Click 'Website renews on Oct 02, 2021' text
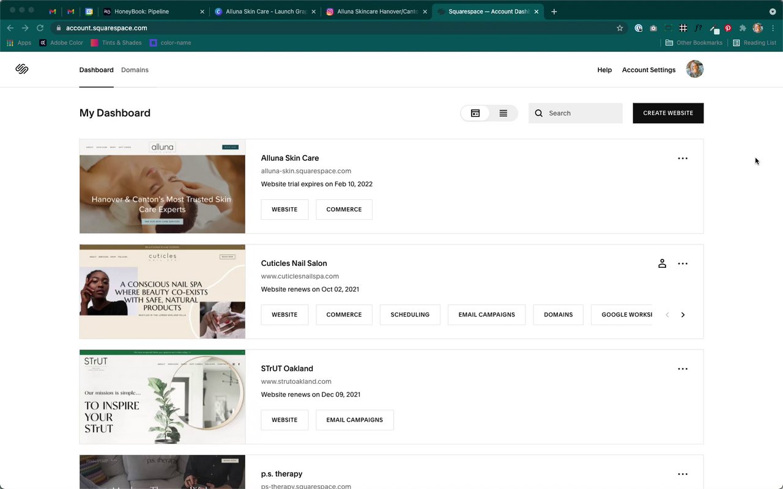This screenshot has height=489, width=783. tap(310, 289)
